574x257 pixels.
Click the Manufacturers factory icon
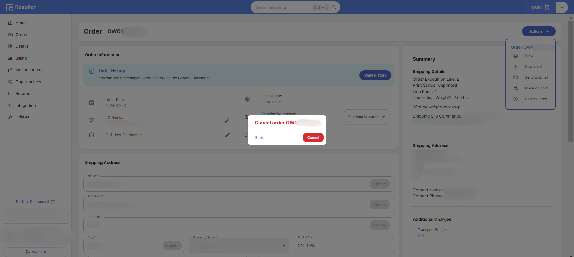(x=10, y=70)
